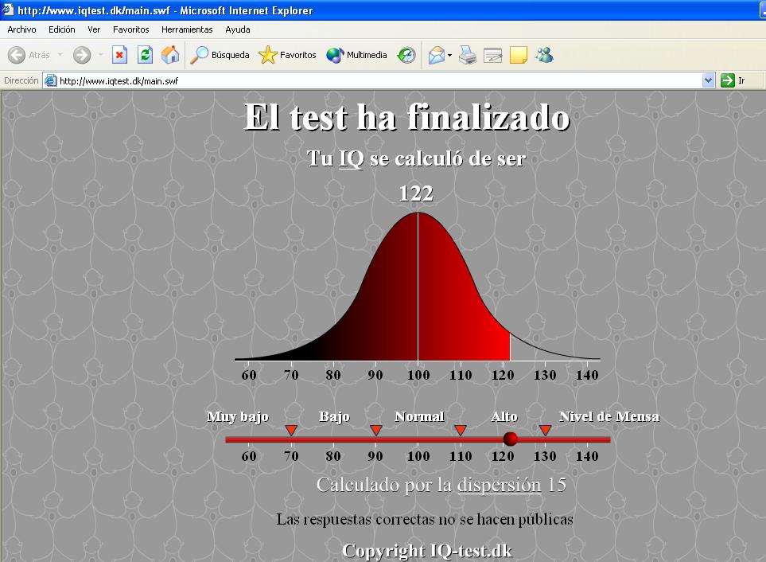The width and height of the screenshot is (766, 562).
Task: Click the IQ slider round knob
Action: [x=510, y=439]
